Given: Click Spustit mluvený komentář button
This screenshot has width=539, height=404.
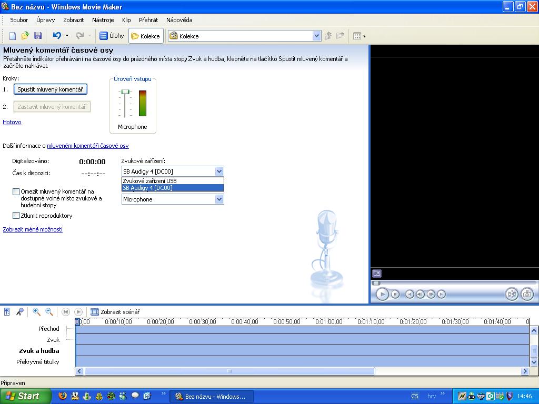Looking at the screenshot, I should 50,89.
